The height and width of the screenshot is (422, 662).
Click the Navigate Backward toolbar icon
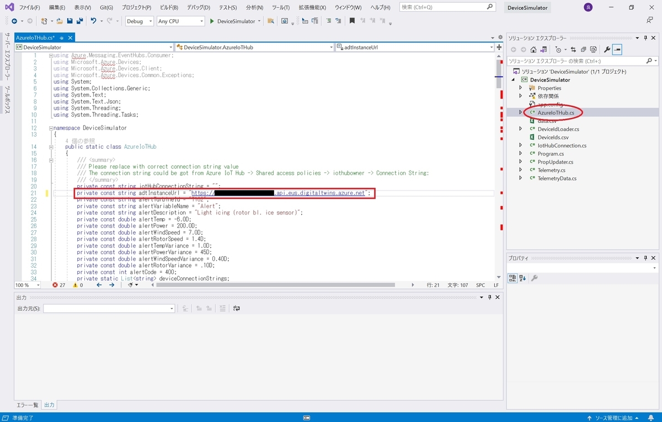click(14, 21)
